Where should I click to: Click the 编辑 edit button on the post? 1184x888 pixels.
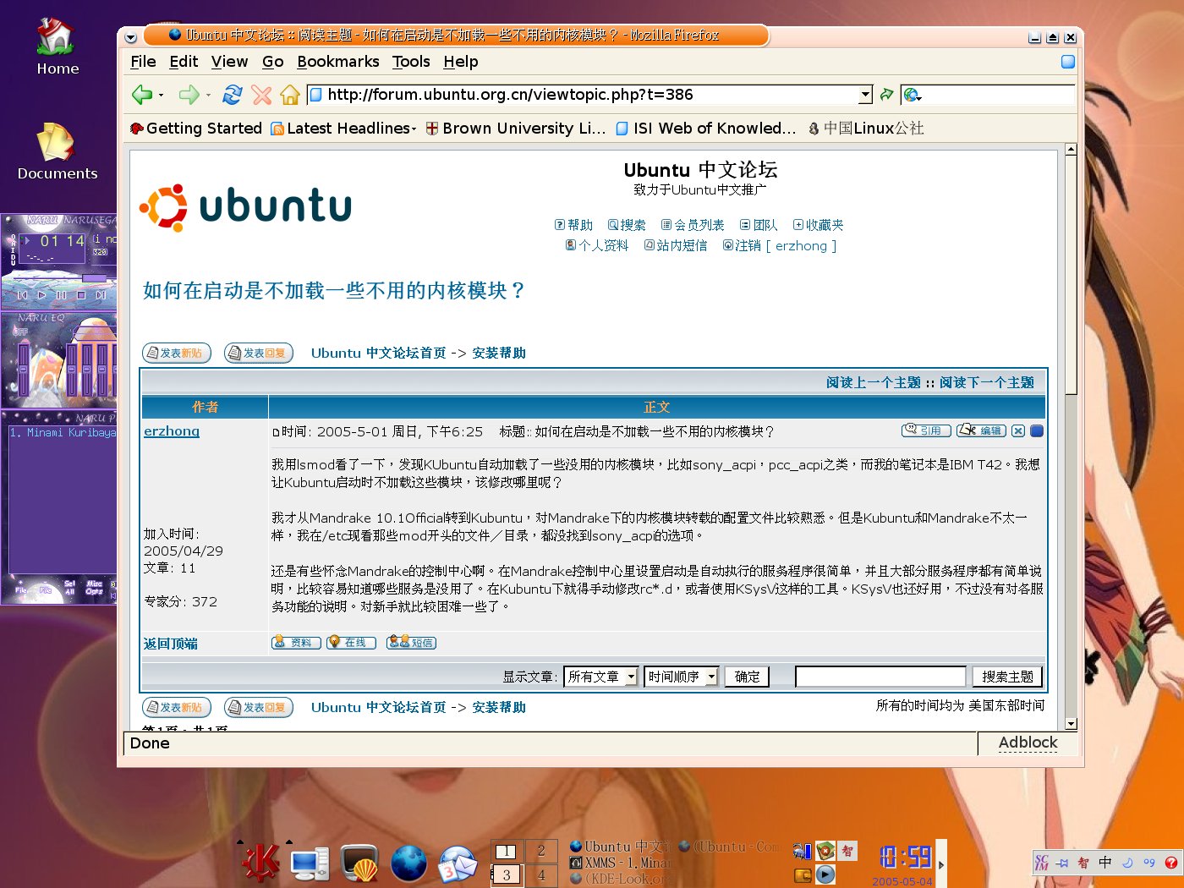981,430
